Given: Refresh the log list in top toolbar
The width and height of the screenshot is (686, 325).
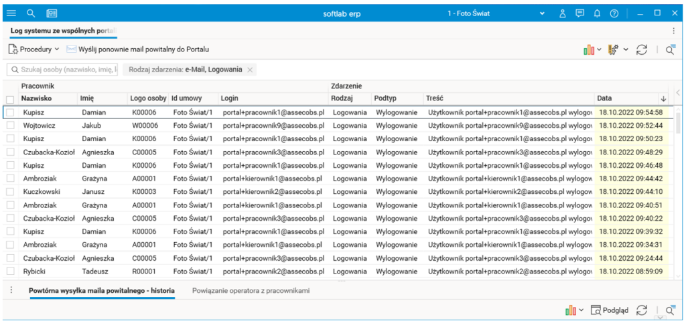Looking at the screenshot, I should pos(642,49).
